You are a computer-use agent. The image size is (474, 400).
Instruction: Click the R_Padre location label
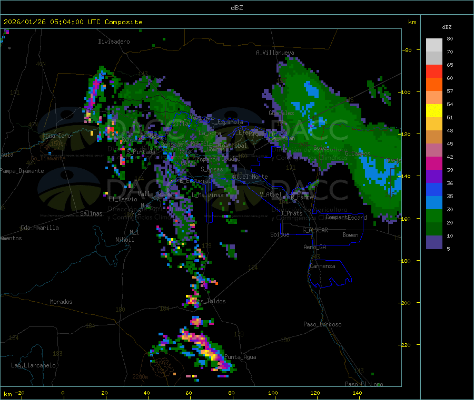click(x=302, y=197)
